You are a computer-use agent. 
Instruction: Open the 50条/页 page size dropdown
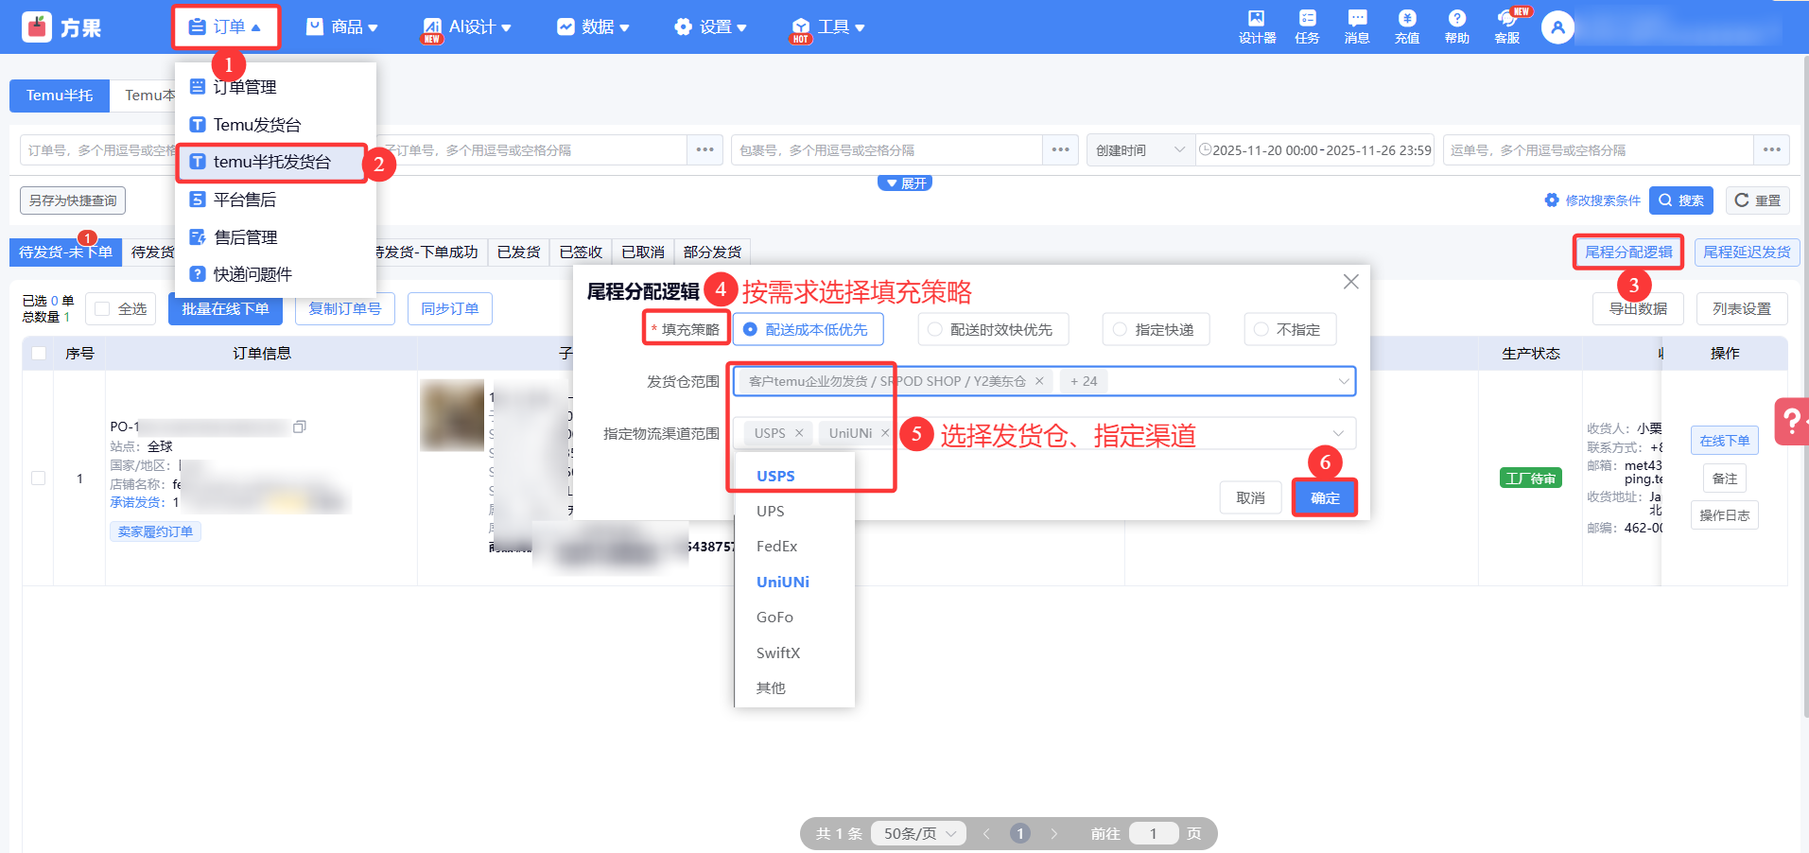tap(919, 833)
